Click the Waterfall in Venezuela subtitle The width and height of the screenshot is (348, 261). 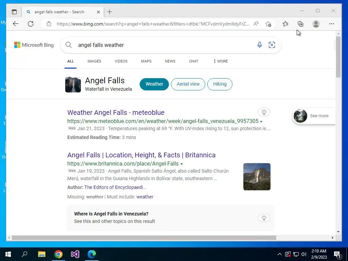(x=108, y=89)
